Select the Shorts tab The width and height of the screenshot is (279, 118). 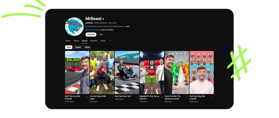(85, 41)
